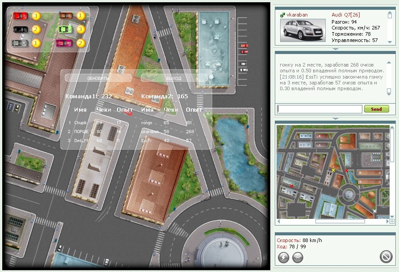Collapse the car info panel arrow

click(336, 49)
